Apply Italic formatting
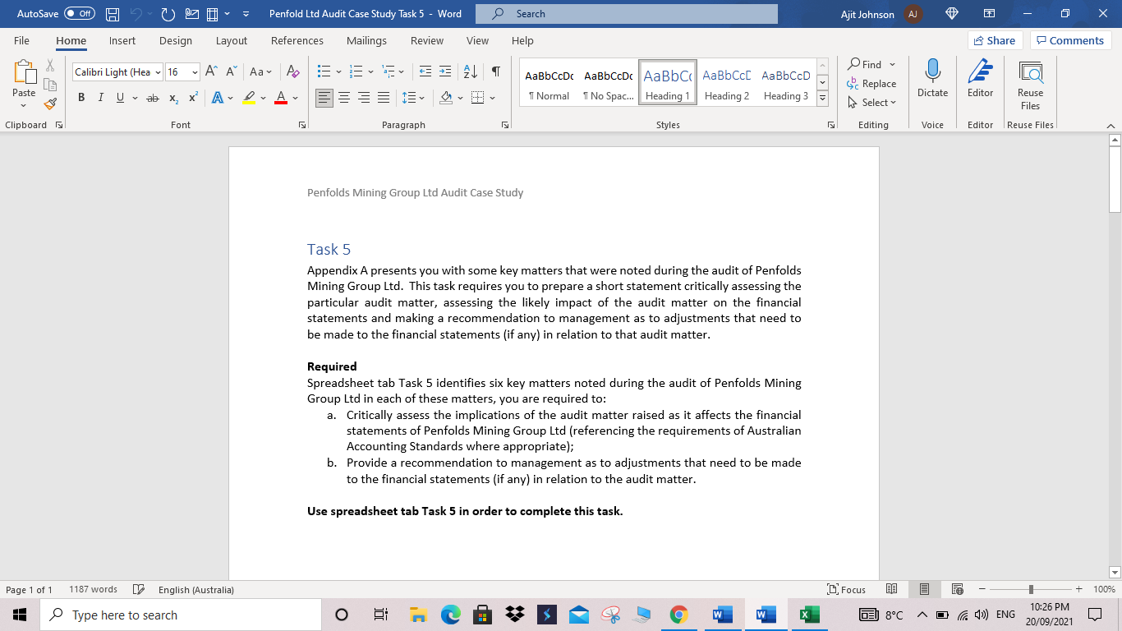Image resolution: width=1122 pixels, height=631 pixels. (x=99, y=97)
